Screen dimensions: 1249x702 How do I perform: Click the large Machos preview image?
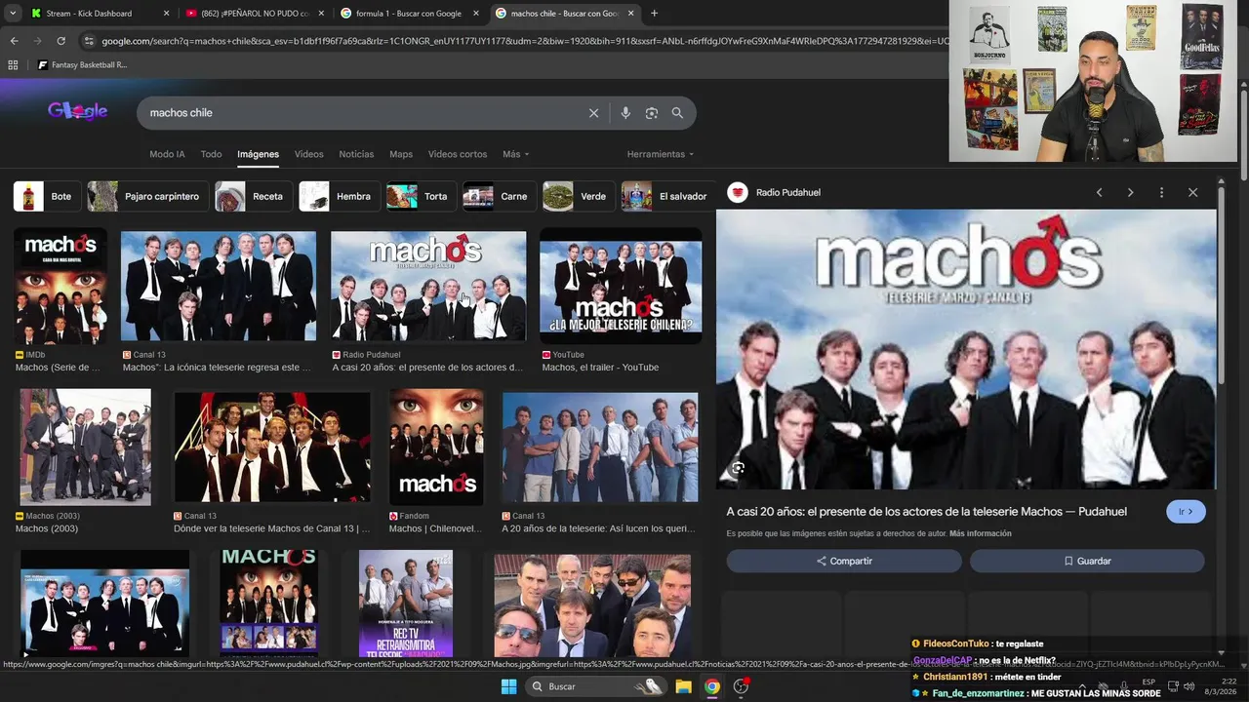click(966, 349)
